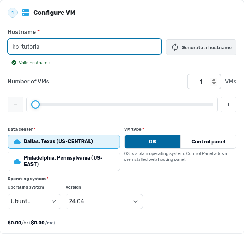Open the Ubuntu operating system dropdown

tap(34, 201)
